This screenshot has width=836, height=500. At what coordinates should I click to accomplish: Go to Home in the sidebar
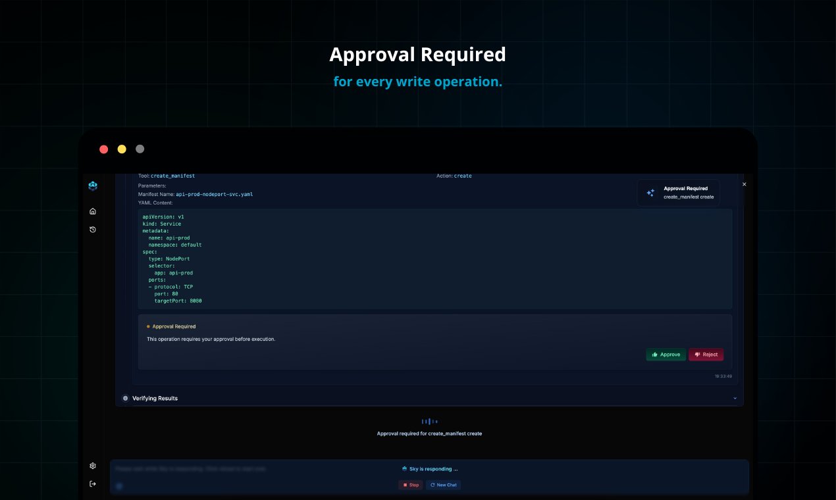[x=93, y=211]
